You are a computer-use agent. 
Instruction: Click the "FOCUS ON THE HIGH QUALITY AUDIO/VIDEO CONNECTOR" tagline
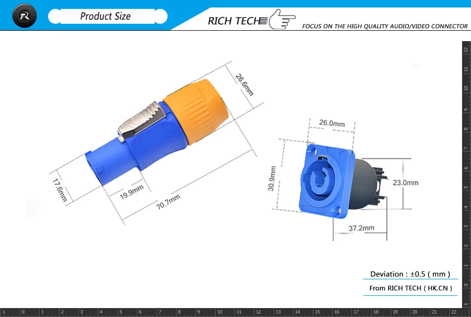[x=385, y=26]
